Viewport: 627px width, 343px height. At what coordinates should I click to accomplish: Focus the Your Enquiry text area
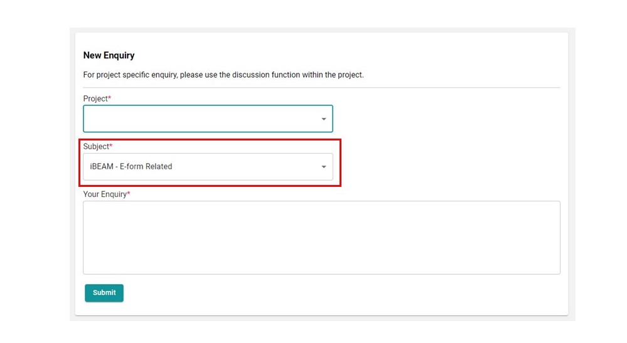tap(321, 237)
